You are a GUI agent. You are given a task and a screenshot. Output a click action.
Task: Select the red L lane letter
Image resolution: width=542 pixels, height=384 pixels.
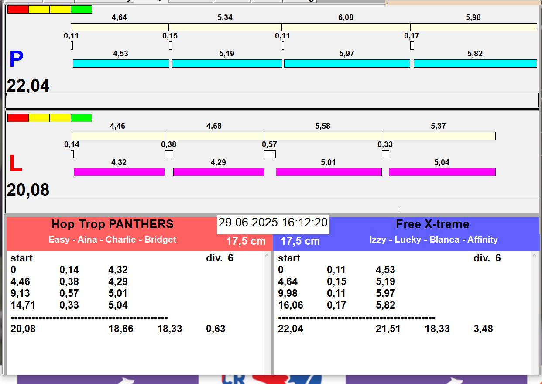coord(16,164)
